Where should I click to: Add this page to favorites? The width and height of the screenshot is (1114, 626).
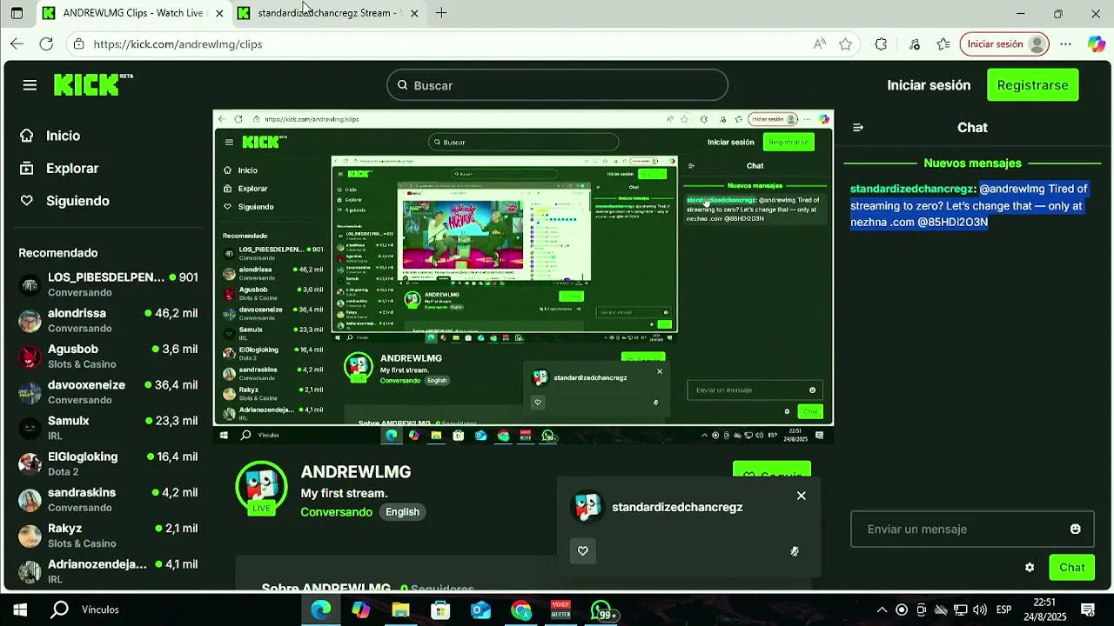[845, 43]
